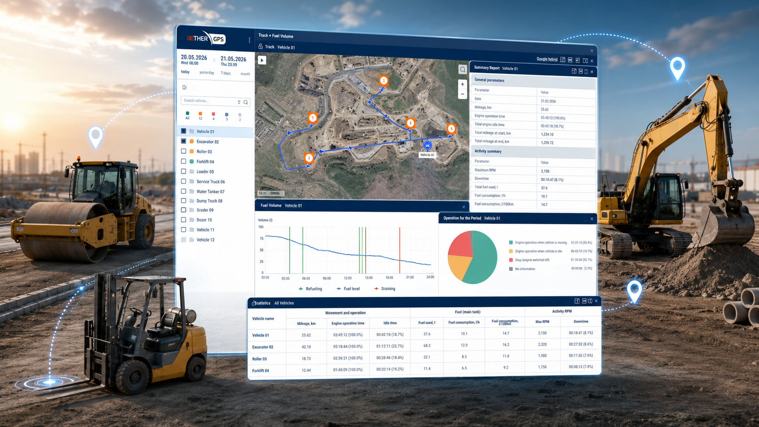This screenshot has width=759, height=427.
Task: Open the sort filter icon in search box
Action: click(x=239, y=102)
